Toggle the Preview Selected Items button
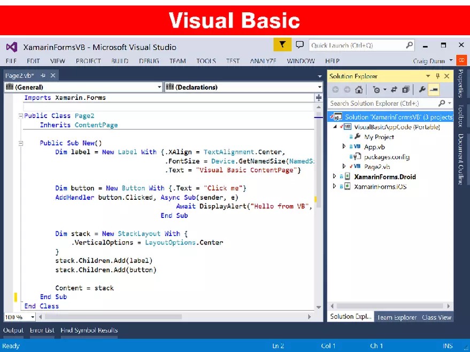 [x=434, y=90]
